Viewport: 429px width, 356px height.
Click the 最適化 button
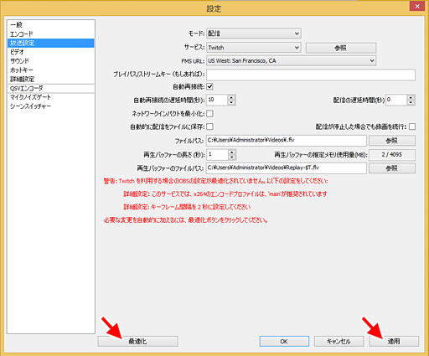point(137,341)
